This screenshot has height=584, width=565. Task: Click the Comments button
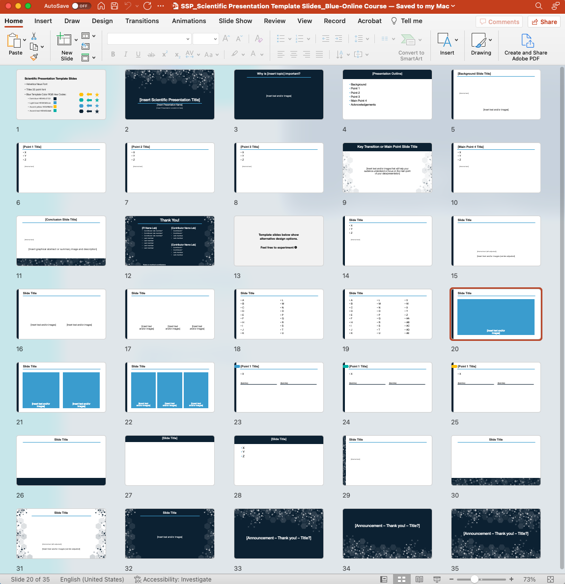coord(499,22)
